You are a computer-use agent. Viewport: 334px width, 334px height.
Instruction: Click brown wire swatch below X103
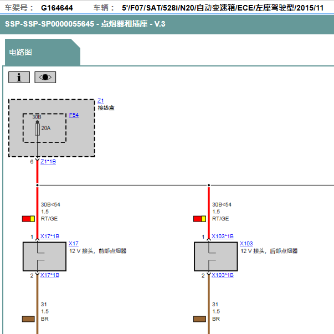coord(199,319)
